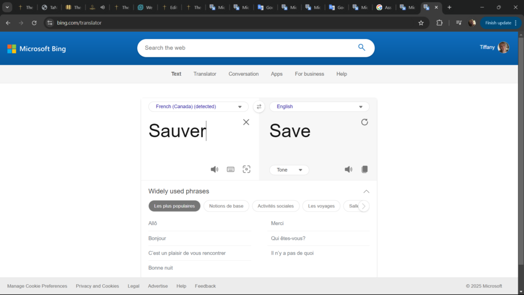Clear the source text with X
Screen dimensions: 524x295
pyautogui.click(x=246, y=122)
